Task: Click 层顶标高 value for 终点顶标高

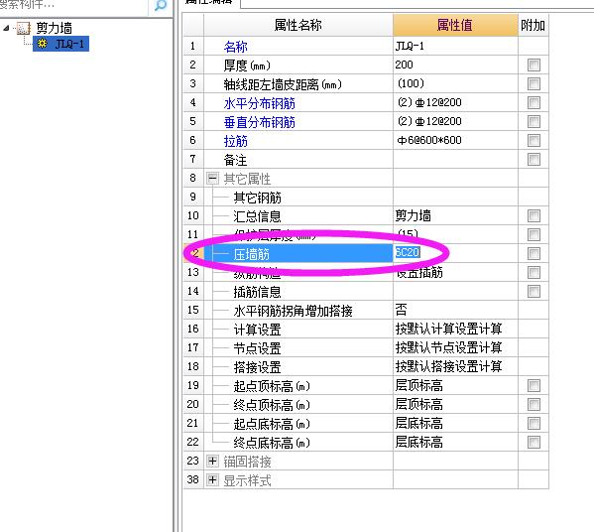Action: [455, 404]
